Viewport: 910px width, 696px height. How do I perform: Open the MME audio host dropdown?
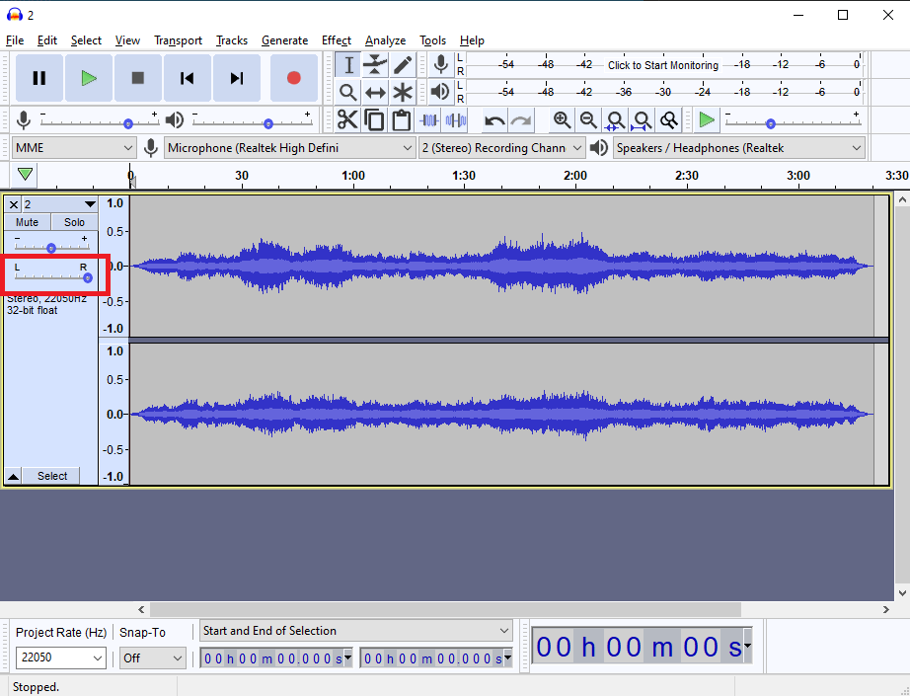pyautogui.click(x=74, y=148)
